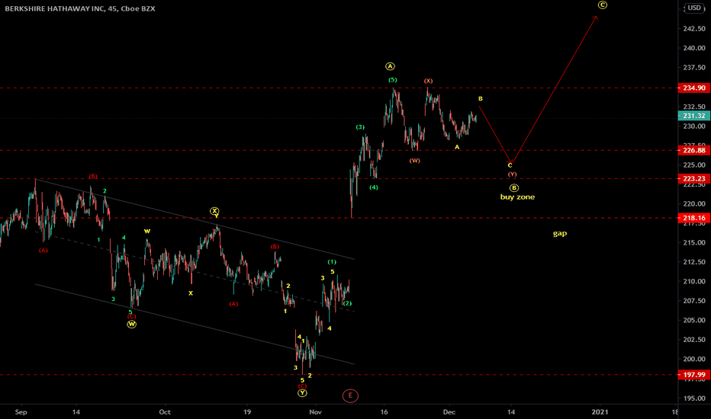
Task: Click the 16 date on time axis
Action: [384, 412]
